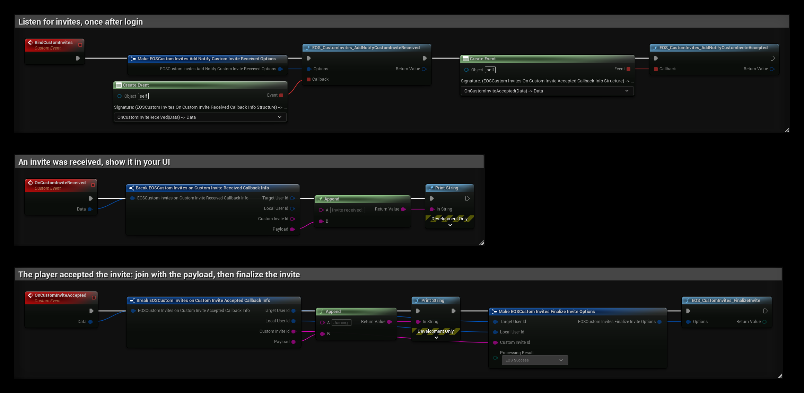
Task: Click the BindCustomInvites event delegate pin
Action: tap(80, 45)
